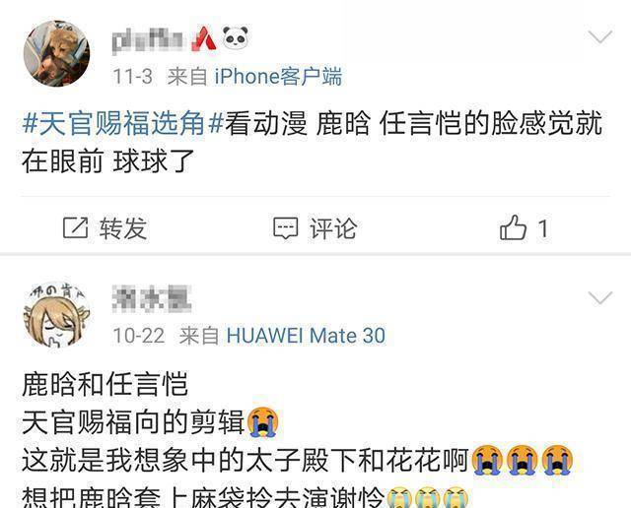
Task: Expand the first post's chevron menu
Action: 600,36
